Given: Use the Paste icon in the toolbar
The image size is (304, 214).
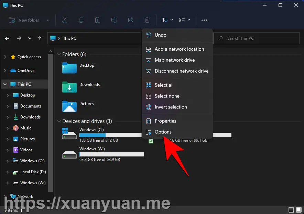Looking at the screenshot, I should [x=98, y=20].
